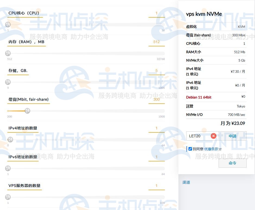Open the 优惠条款 terms link
The width and height of the screenshot is (255, 210).
211,149
